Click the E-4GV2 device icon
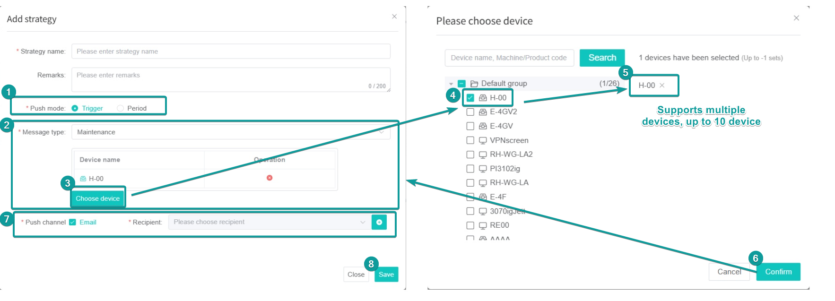This screenshot has height=301, width=835. (x=483, y=112)
